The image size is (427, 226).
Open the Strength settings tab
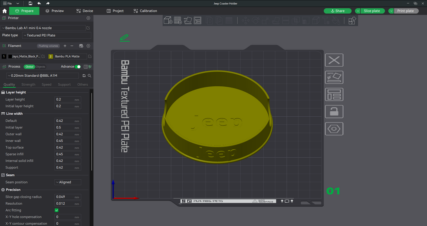click(x=28, y=85)
